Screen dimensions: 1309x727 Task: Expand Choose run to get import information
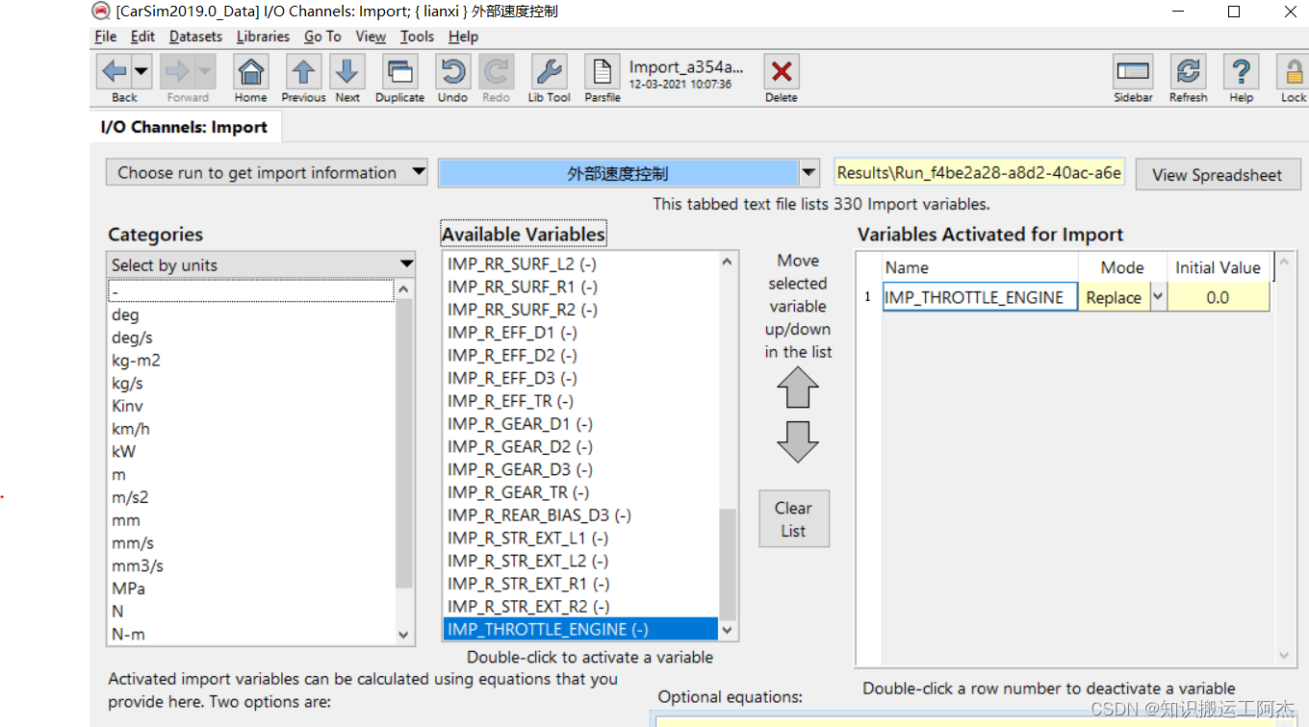[x=268, y=173]
